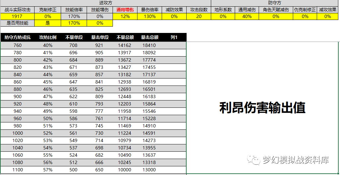Click the 列1 column header
The image size is (340, 175).
174,37
